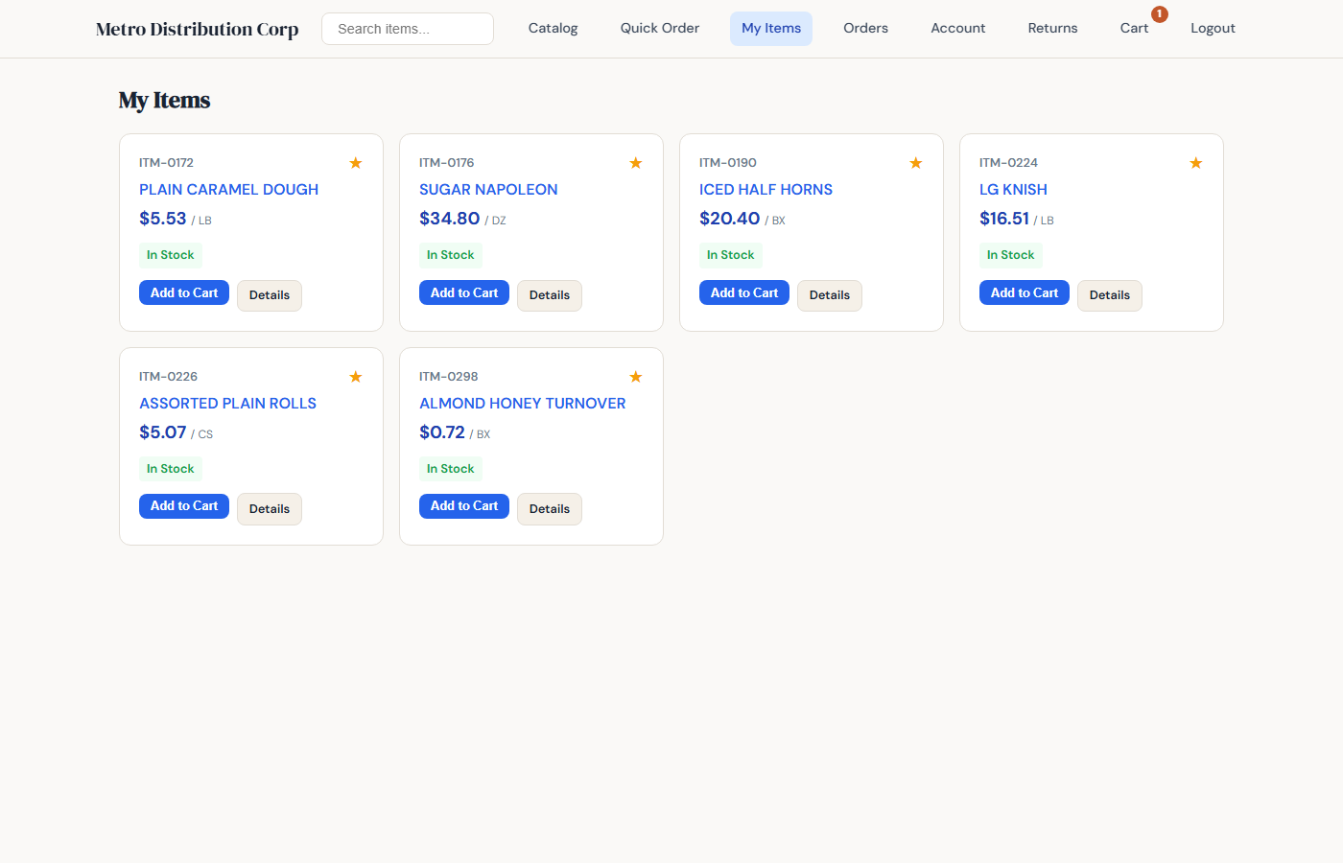Toggle the favorite star on Iced Half Horns

(x=915, y=162)
